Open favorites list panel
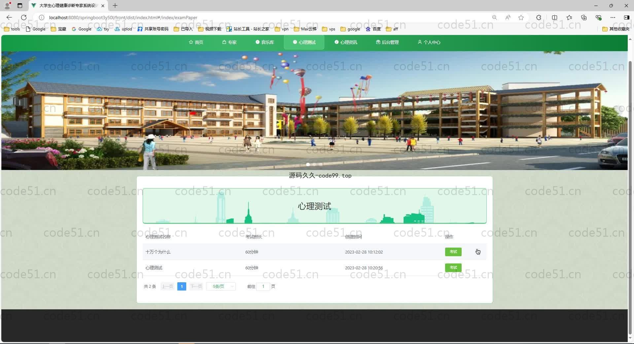The width and height of the screenshot is (634, 344). tap(569, 17)
